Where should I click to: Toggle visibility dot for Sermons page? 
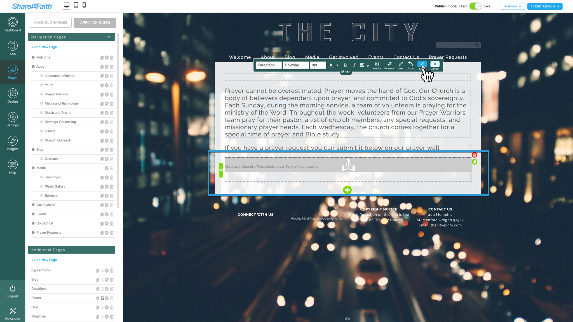41,196
